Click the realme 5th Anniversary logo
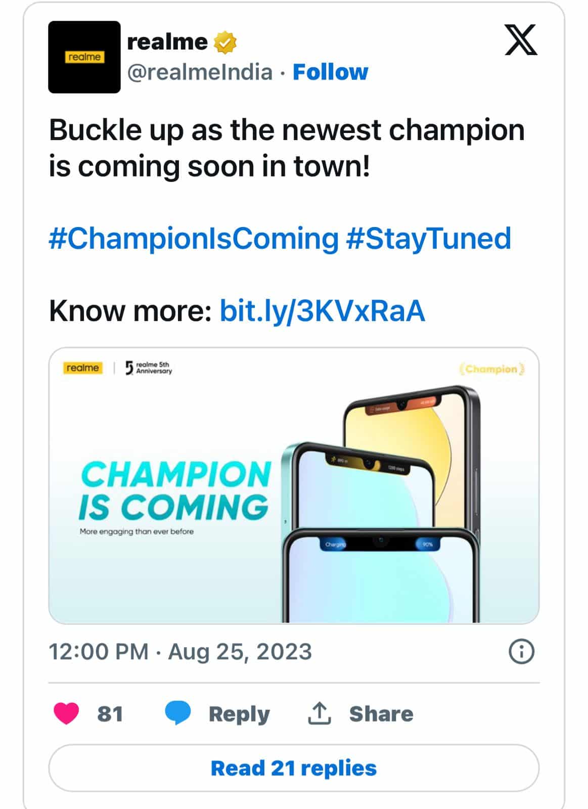The image size is (588, 809). point(149,368)
